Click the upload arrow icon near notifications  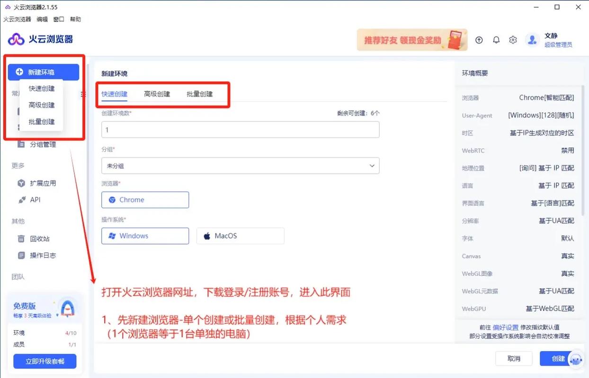tap(479, 40)
